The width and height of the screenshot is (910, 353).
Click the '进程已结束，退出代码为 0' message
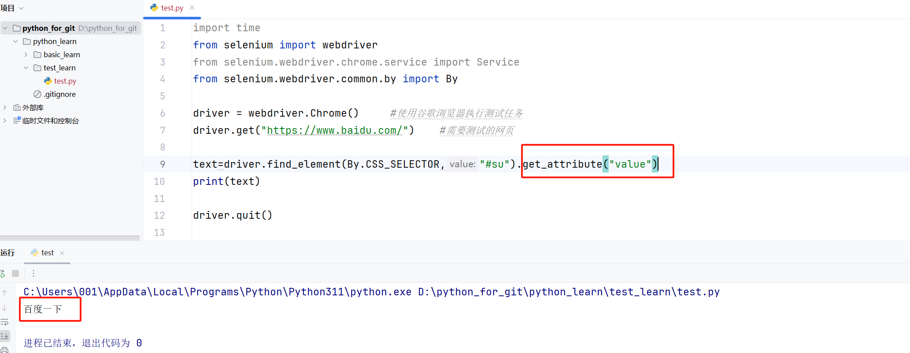(x=83, y=343)
